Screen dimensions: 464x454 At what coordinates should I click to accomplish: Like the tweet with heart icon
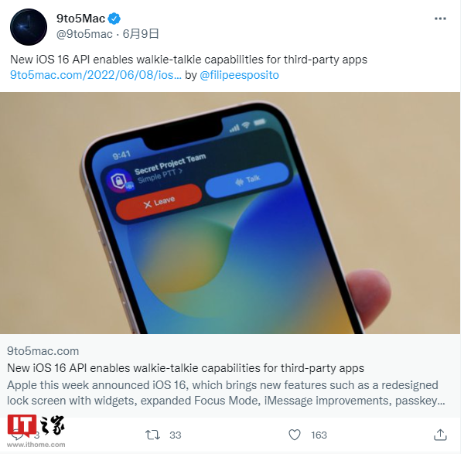295,435
